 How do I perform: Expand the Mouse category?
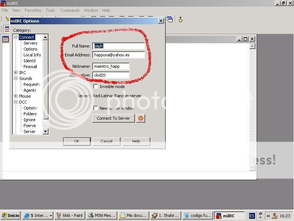click(x=16, y=96)
